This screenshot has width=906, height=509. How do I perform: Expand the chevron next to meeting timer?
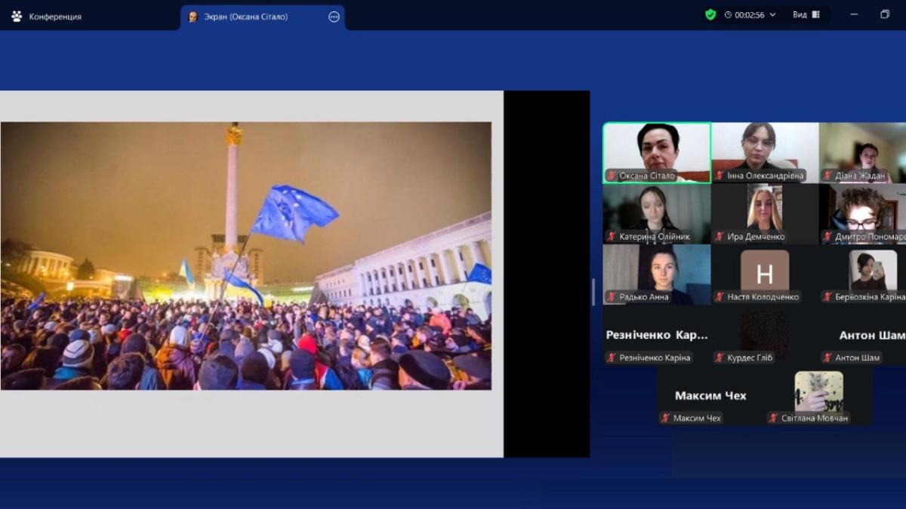click(x=772, y=15)
